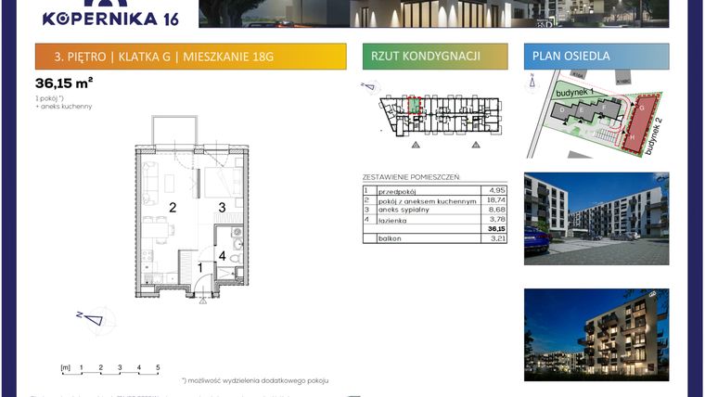
Task: Click the north arrow beside the storey plan
Action: coord(368,88)
